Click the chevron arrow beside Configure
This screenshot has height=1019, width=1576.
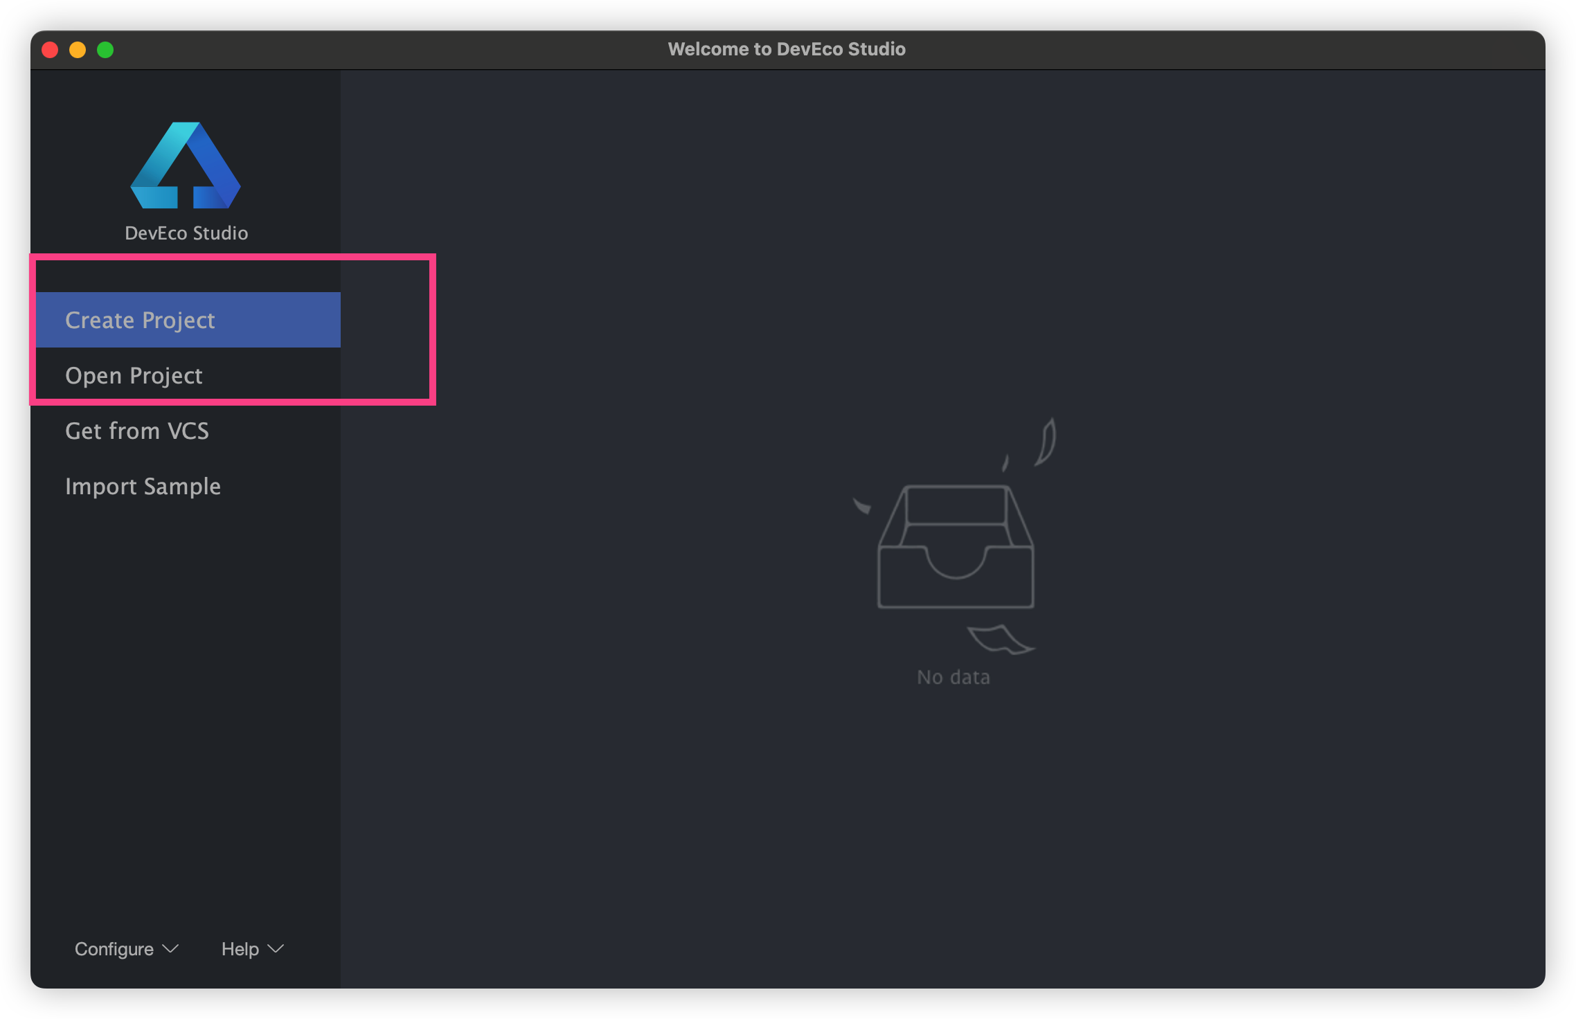(170, 948)
